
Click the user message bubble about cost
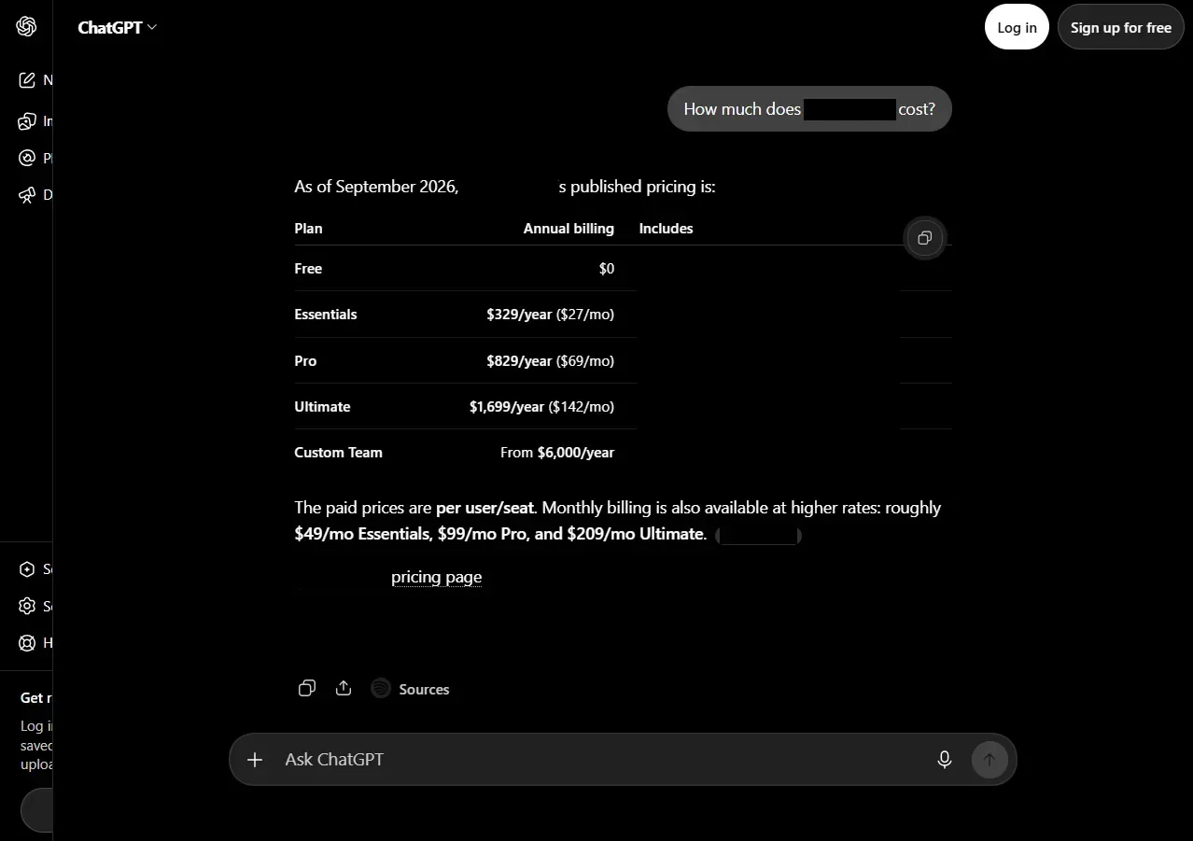pyautogui.click(x=809, y=109)
